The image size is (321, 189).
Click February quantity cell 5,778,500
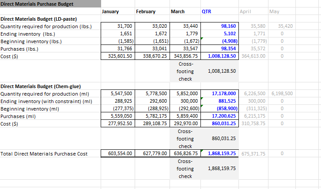(152, 93)
